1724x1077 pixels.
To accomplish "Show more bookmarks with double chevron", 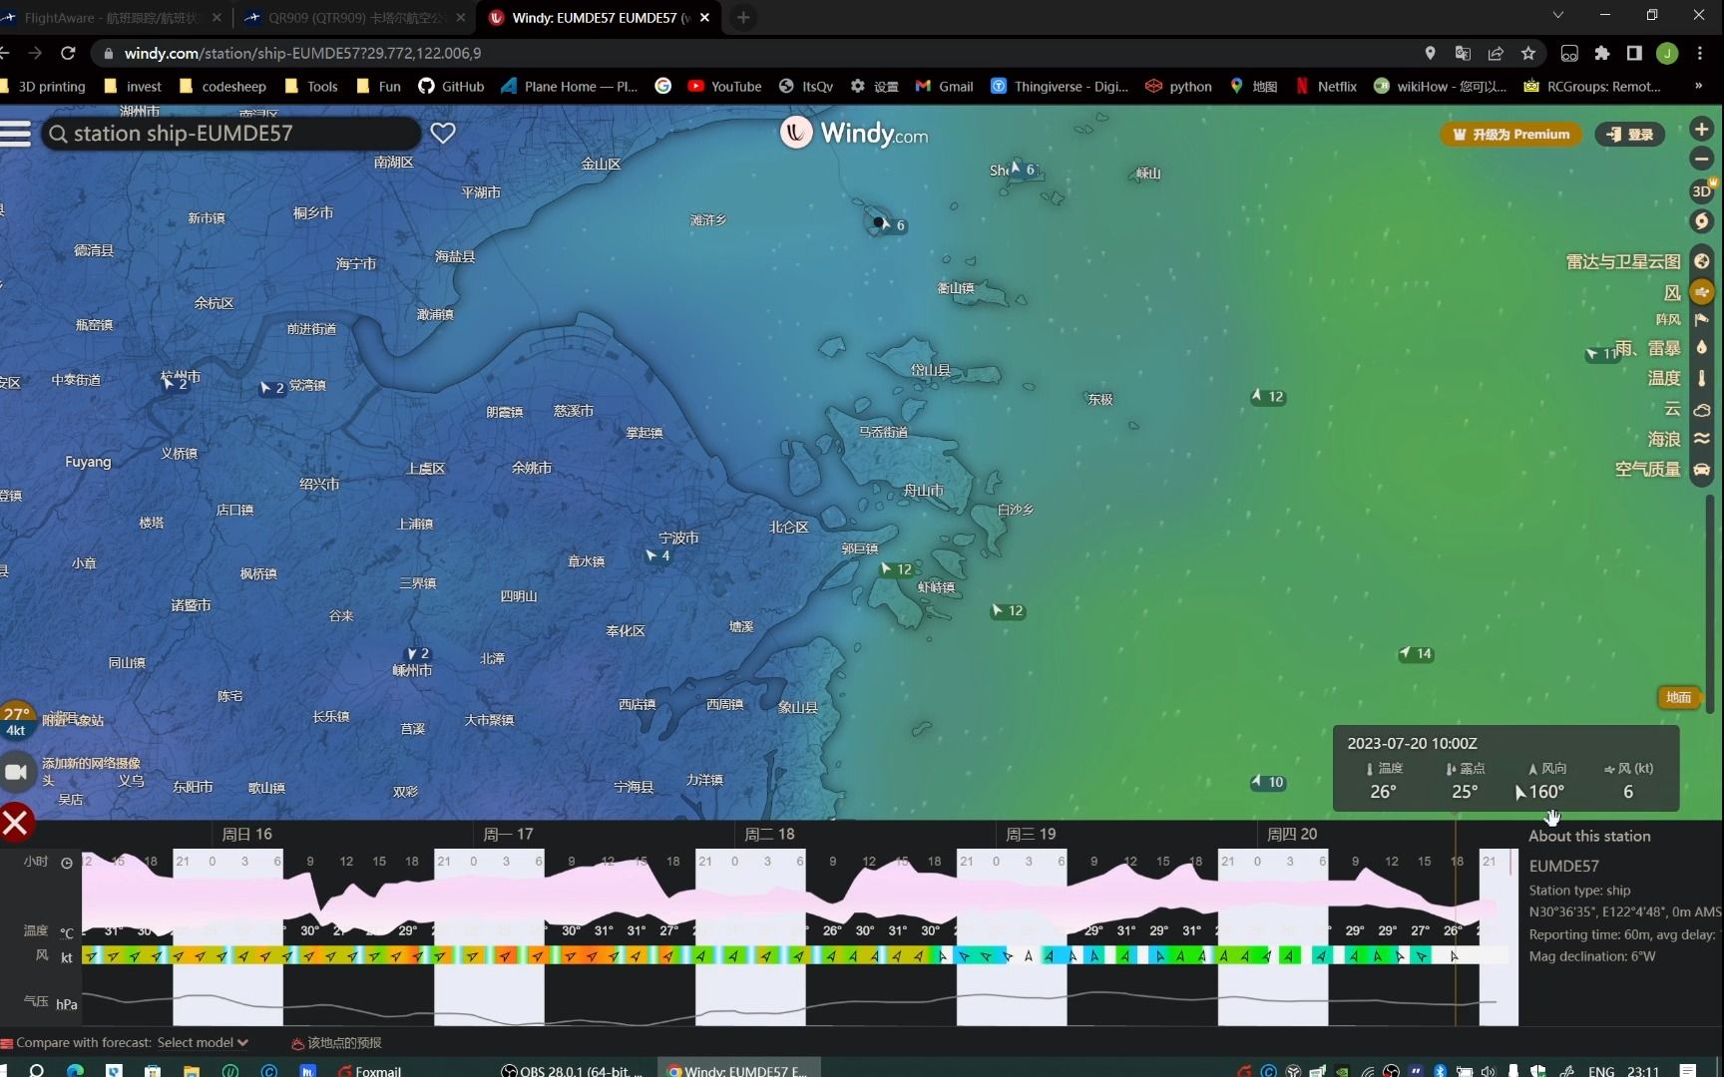I will pyautogui.click(x=1698, y=86).
